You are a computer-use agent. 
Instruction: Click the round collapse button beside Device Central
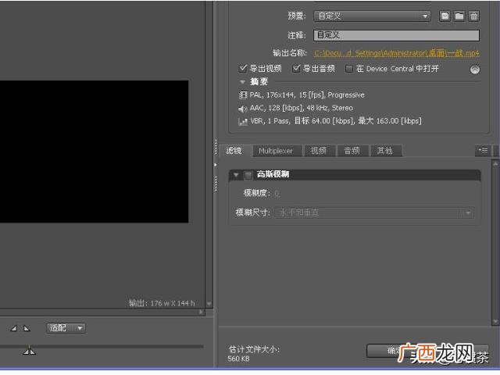click(x=475, y=70)
